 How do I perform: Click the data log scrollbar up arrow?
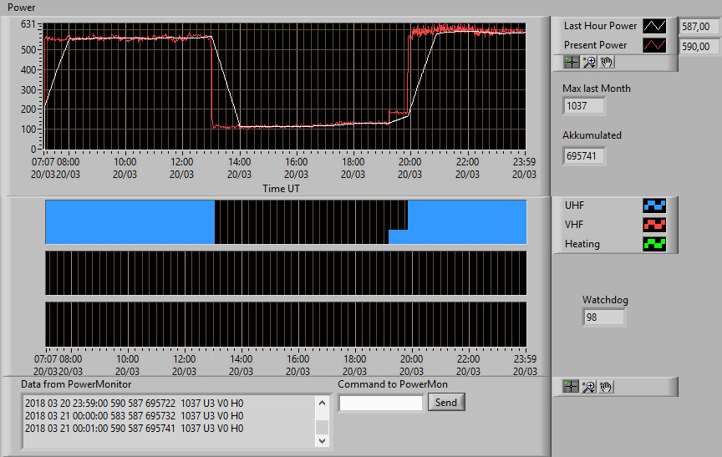click(x=322, y=404)
